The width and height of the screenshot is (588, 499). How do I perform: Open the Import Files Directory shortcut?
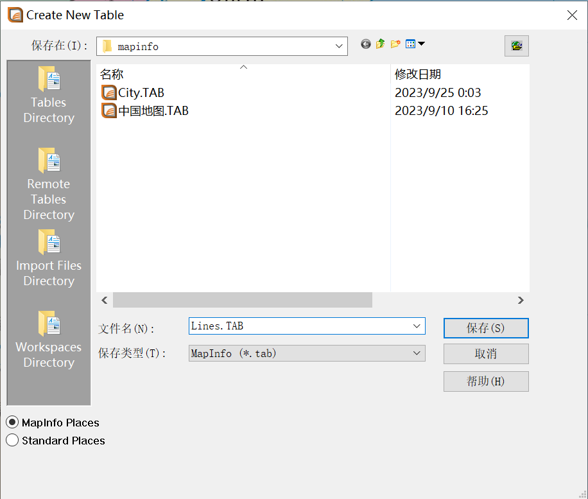point(49,258)
